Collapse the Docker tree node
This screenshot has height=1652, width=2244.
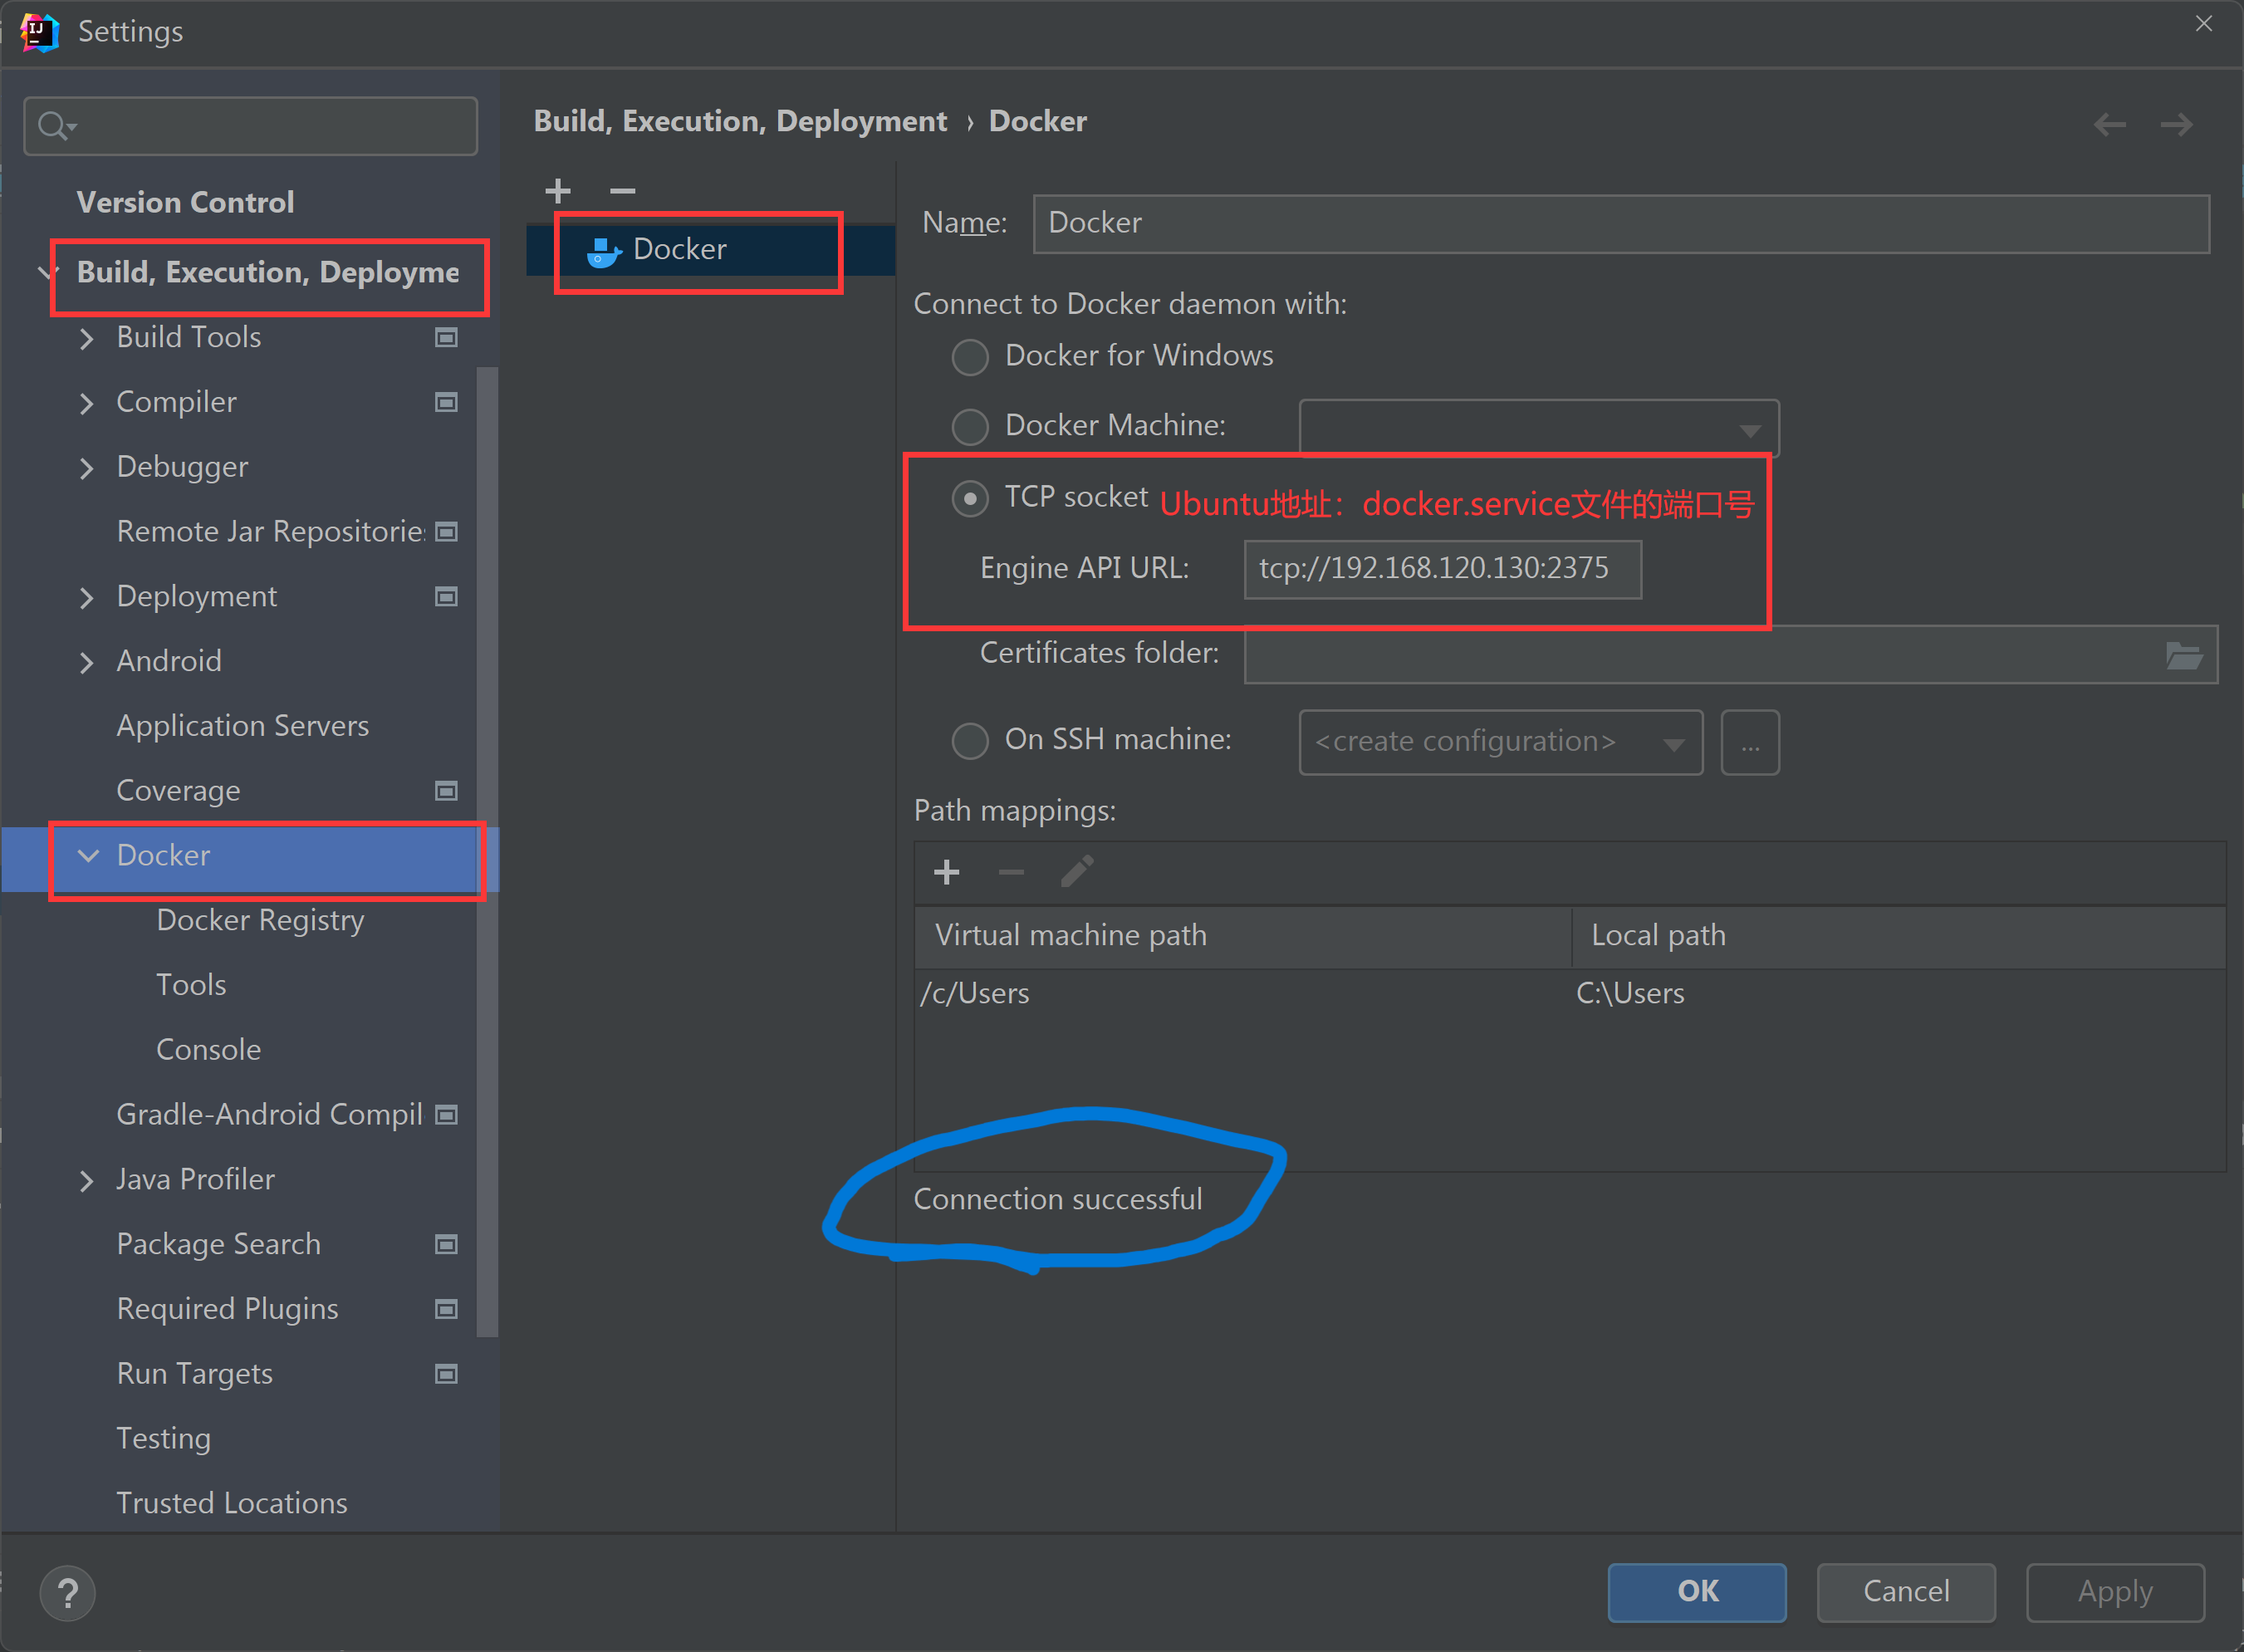click(88, 856)
